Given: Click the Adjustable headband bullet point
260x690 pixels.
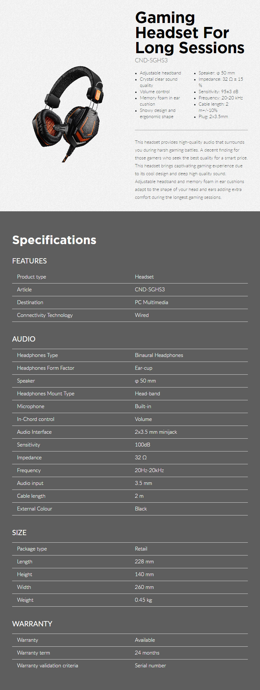Looking at the screenshot, I should pyautogui.click(x=160, y=73).
